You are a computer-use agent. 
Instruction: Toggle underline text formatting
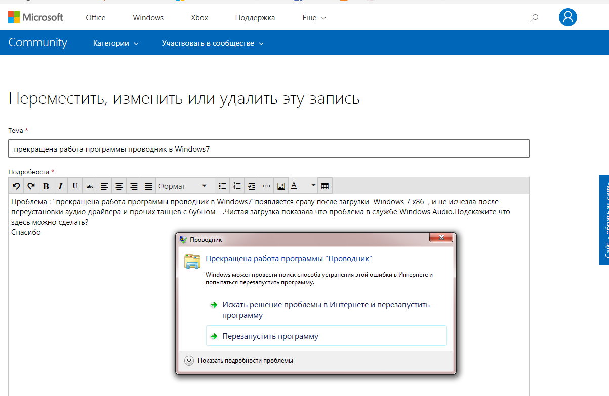tap(75, 186)
